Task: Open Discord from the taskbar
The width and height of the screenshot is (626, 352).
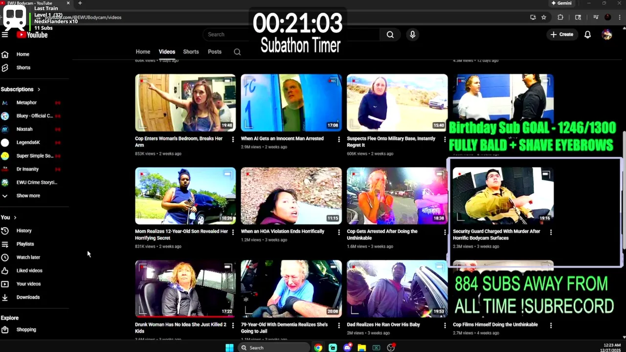Action: click(347, 348)
